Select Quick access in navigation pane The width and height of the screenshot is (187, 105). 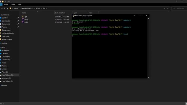tap(5, 15)
